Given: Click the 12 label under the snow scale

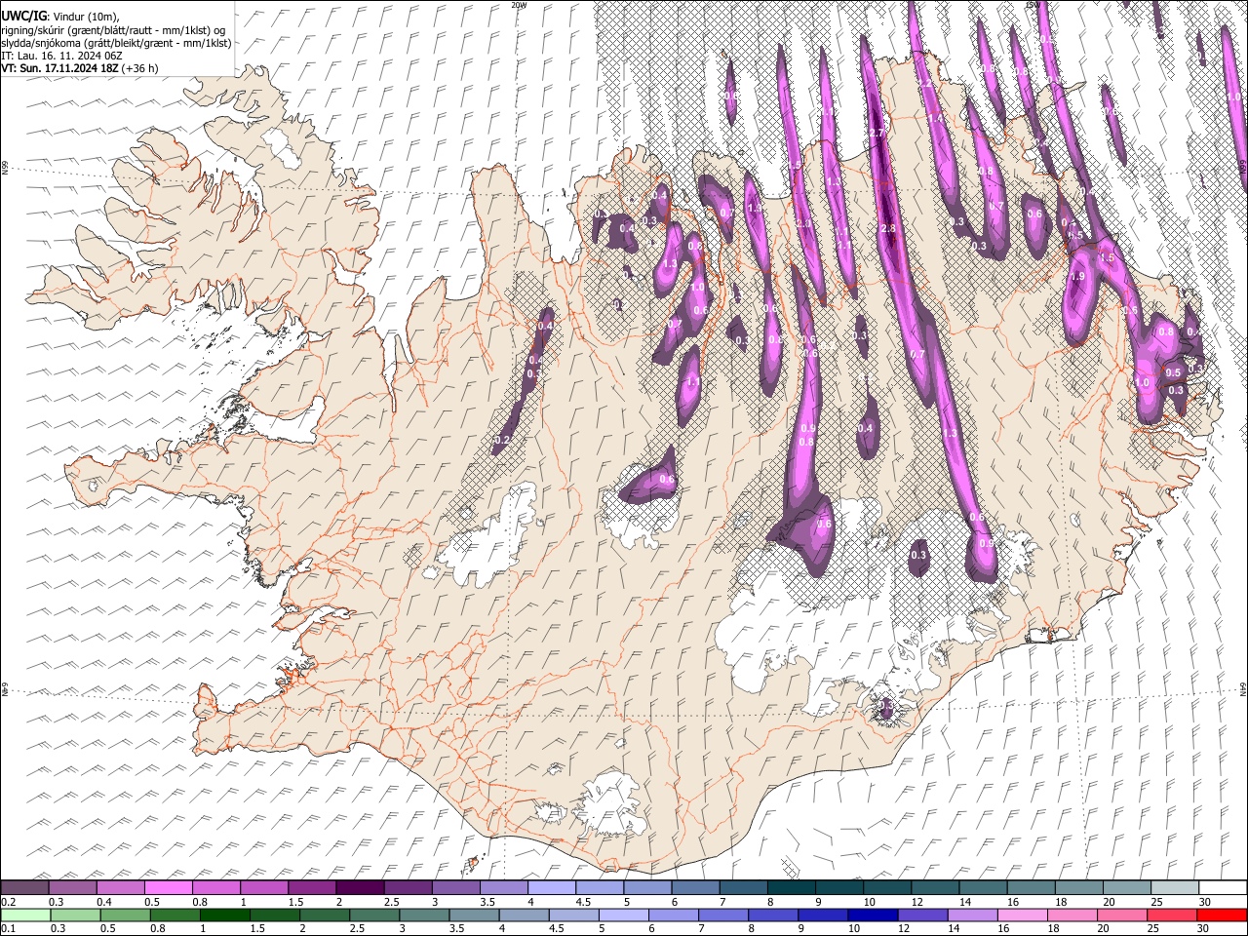Looking at the screenshot, I should tap(916, 901).
